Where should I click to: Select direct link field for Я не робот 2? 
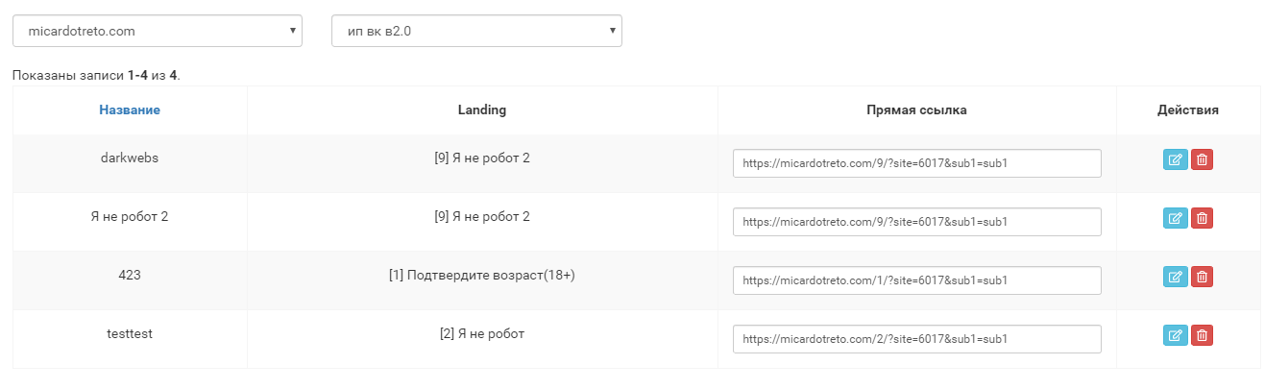[x=916, y=222]
